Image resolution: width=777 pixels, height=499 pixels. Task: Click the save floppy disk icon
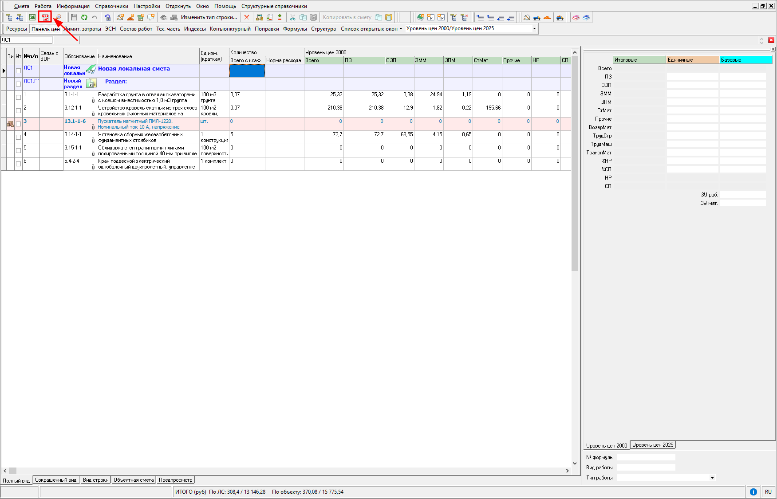tap(74, 17)
